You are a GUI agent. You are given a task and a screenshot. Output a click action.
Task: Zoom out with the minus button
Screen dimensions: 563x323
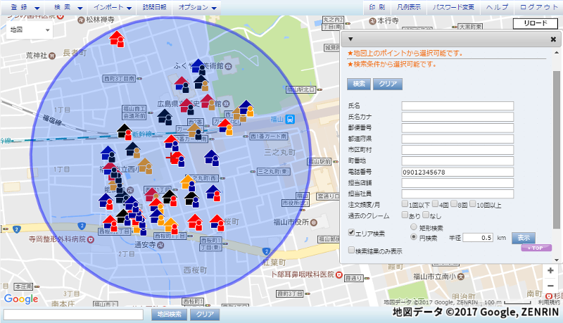tap(550, 286)
